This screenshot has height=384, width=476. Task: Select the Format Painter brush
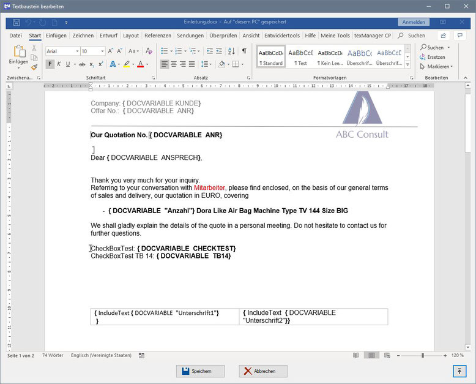pyautogui.click(x=34, y=67)
